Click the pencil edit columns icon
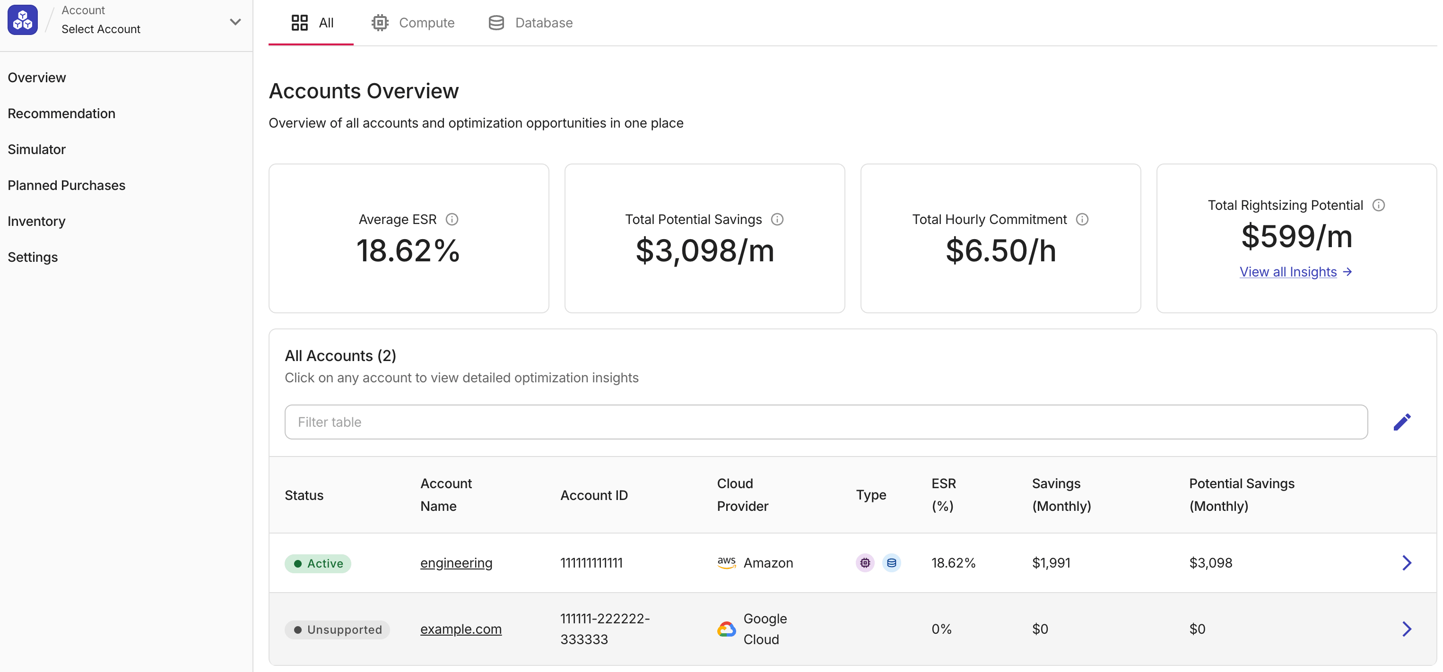This screenshot has width=1443, height=672. coord(1402,422)
